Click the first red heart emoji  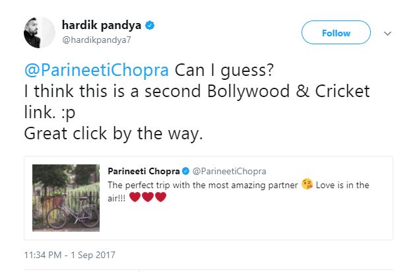135,198
